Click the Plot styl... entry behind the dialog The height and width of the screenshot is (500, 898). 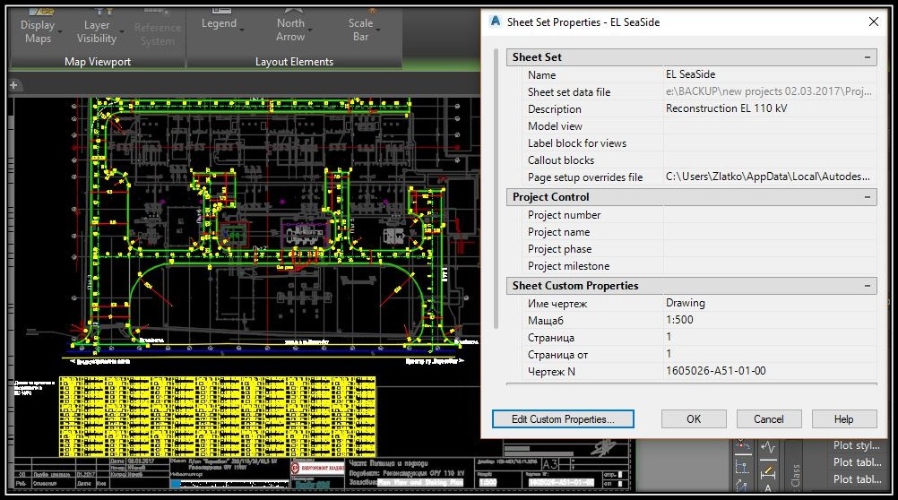856,445
